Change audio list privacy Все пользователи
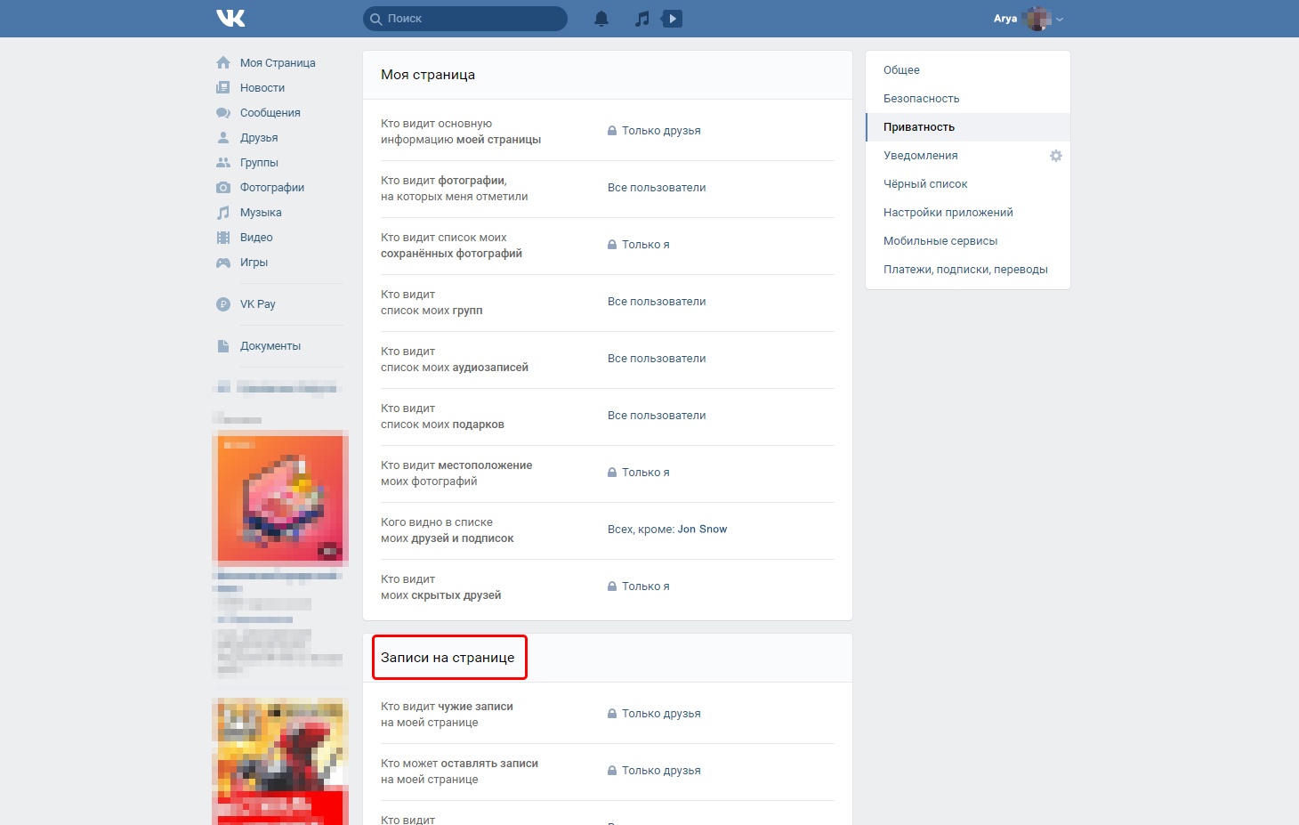The image size is (1299, 825). tap(657, 359)
